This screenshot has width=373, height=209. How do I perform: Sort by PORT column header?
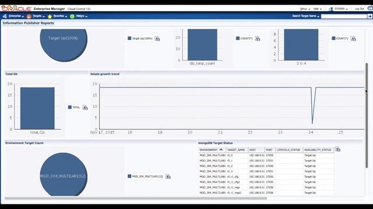269,150
